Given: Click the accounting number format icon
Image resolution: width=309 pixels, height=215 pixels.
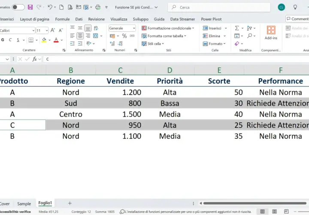Looking at the screenshot, I should coord(112,36).
